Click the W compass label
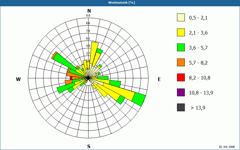 click(x=18, y=79)
